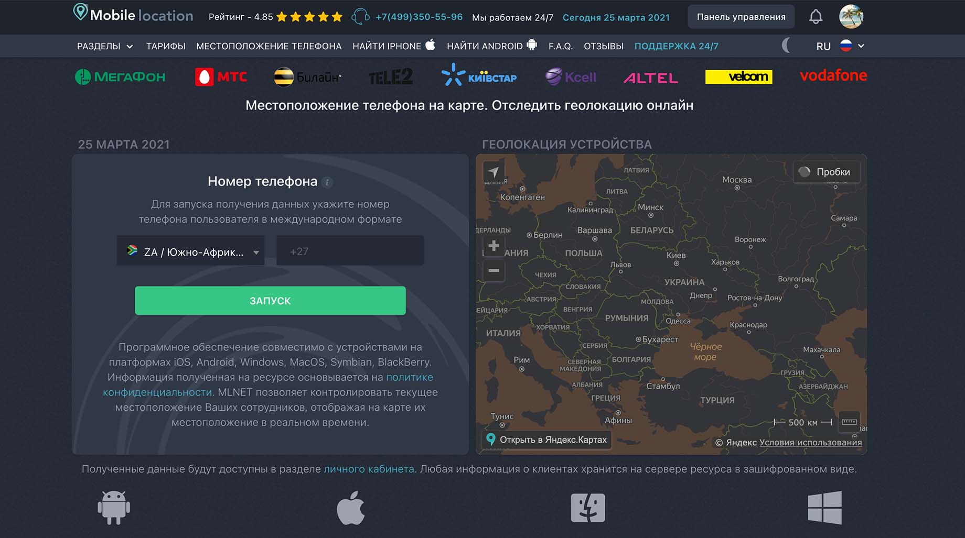Call the +7(499)350-55-96 phone link
The height and width of the screenshot is (538, 965).
pos(419,17)
